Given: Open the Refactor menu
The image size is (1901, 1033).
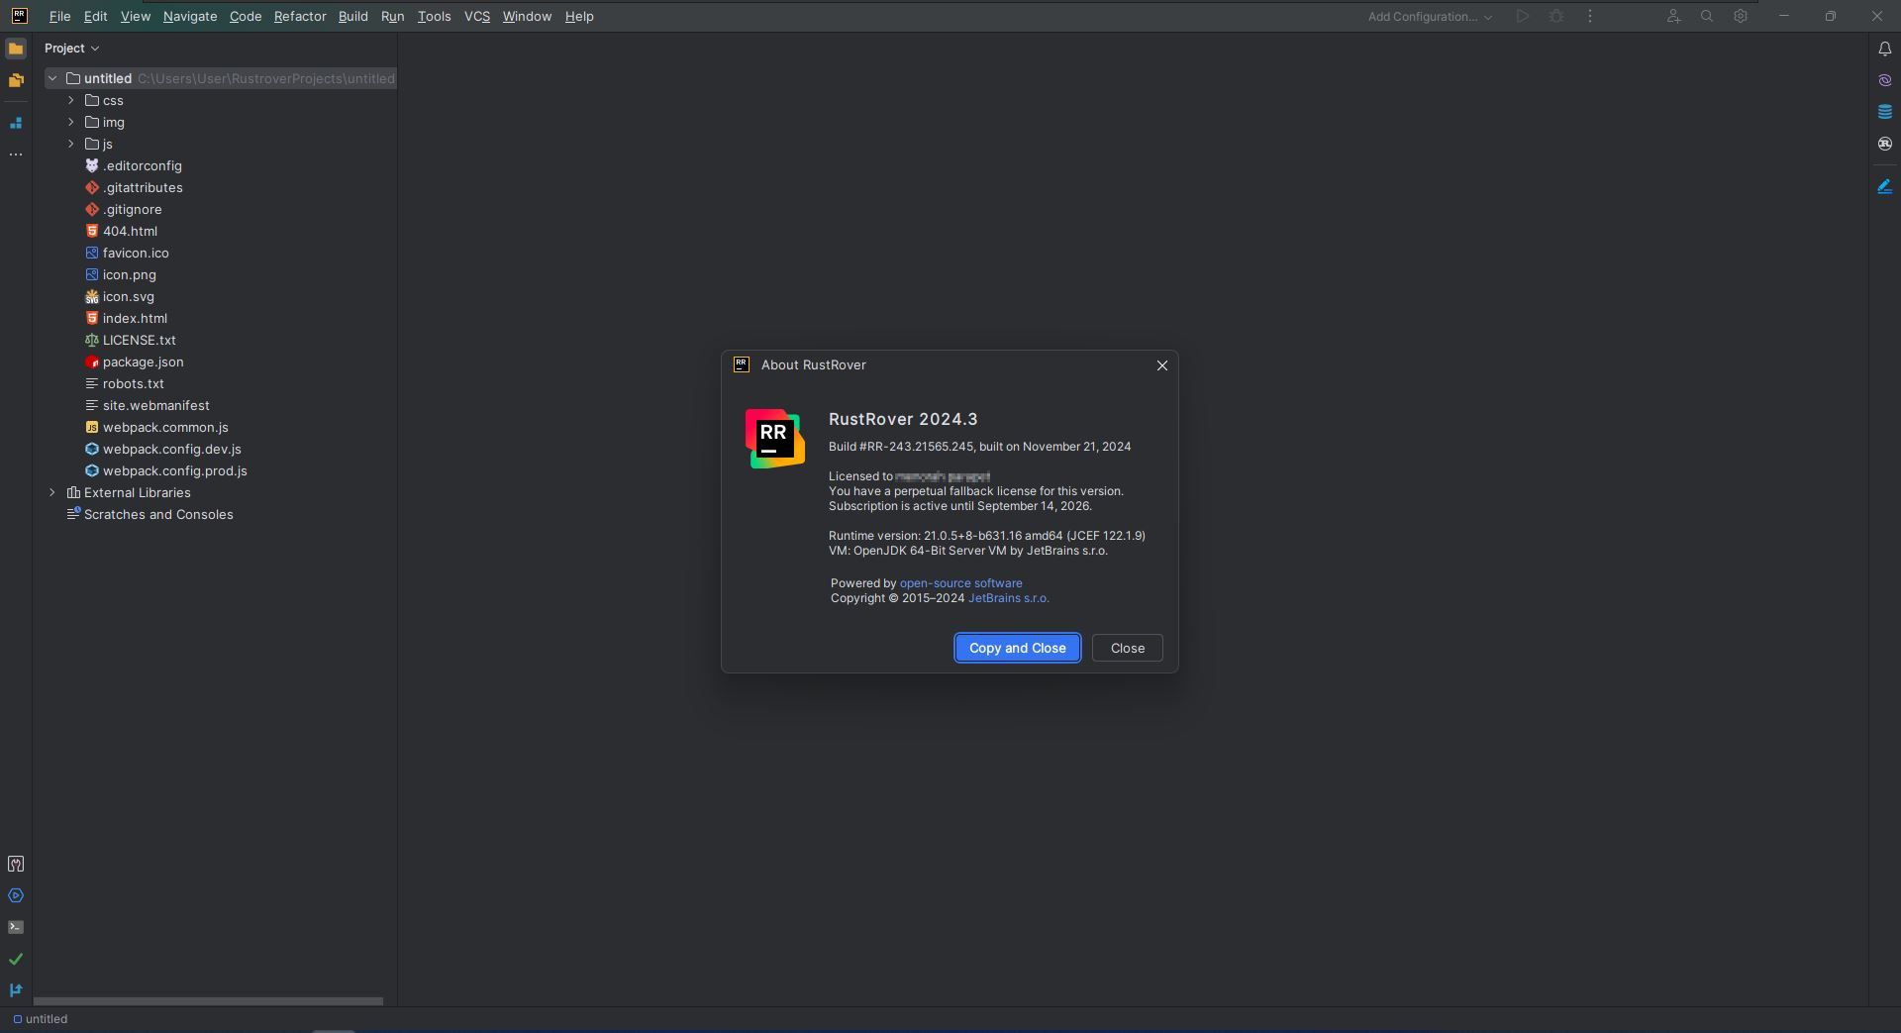Looking at the screenshot, I should [x=300, y=16].
